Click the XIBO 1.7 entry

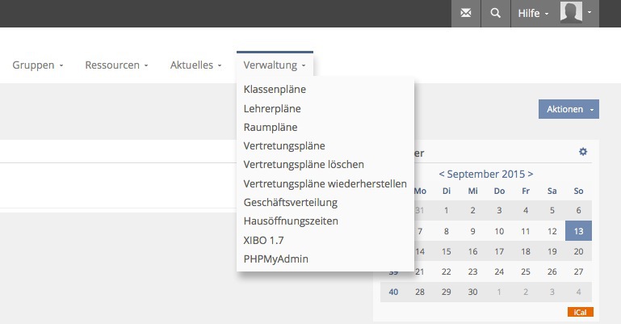pos(263,240)
